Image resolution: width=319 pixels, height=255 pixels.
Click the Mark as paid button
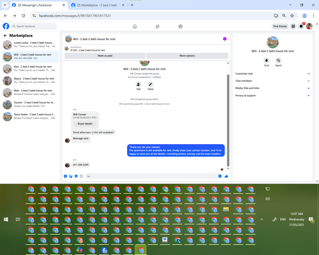point(105,55)
